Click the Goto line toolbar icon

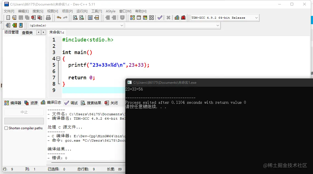[x=97, y=18]
